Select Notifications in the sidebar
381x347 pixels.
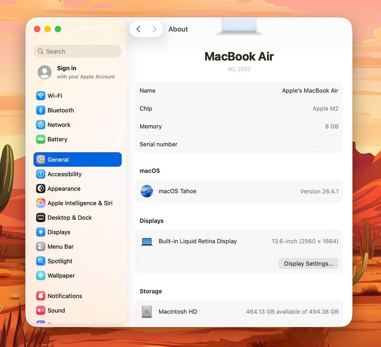[78, 296]
